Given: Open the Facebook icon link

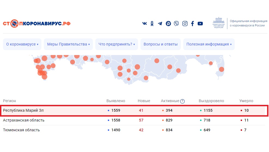Looking at the screenshot, I should coord(192,23).
